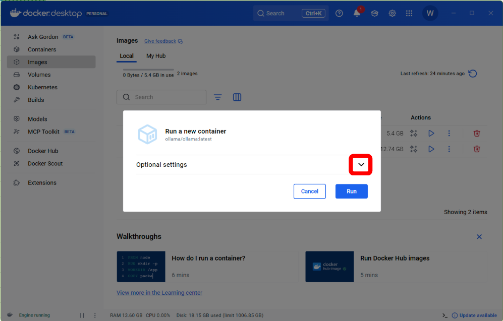Pause the Docker engine in status bar

82,315
